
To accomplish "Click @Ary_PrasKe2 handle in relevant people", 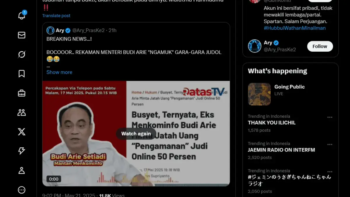I will coord(280,50).
